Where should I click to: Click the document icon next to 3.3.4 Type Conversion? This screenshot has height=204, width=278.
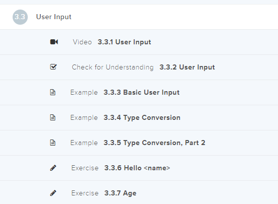click(52, 117)
